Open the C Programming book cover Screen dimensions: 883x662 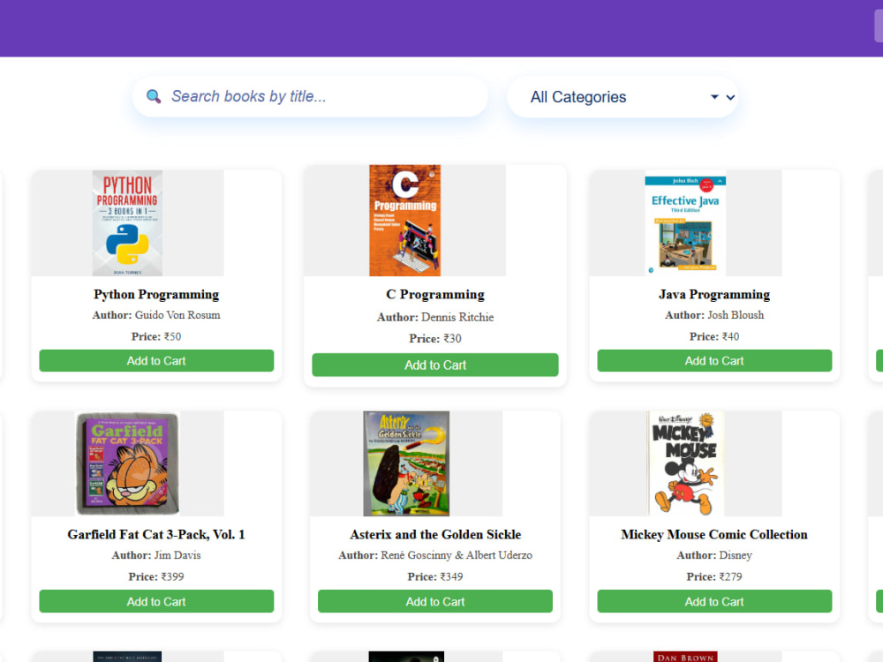[x=405, y=220]
